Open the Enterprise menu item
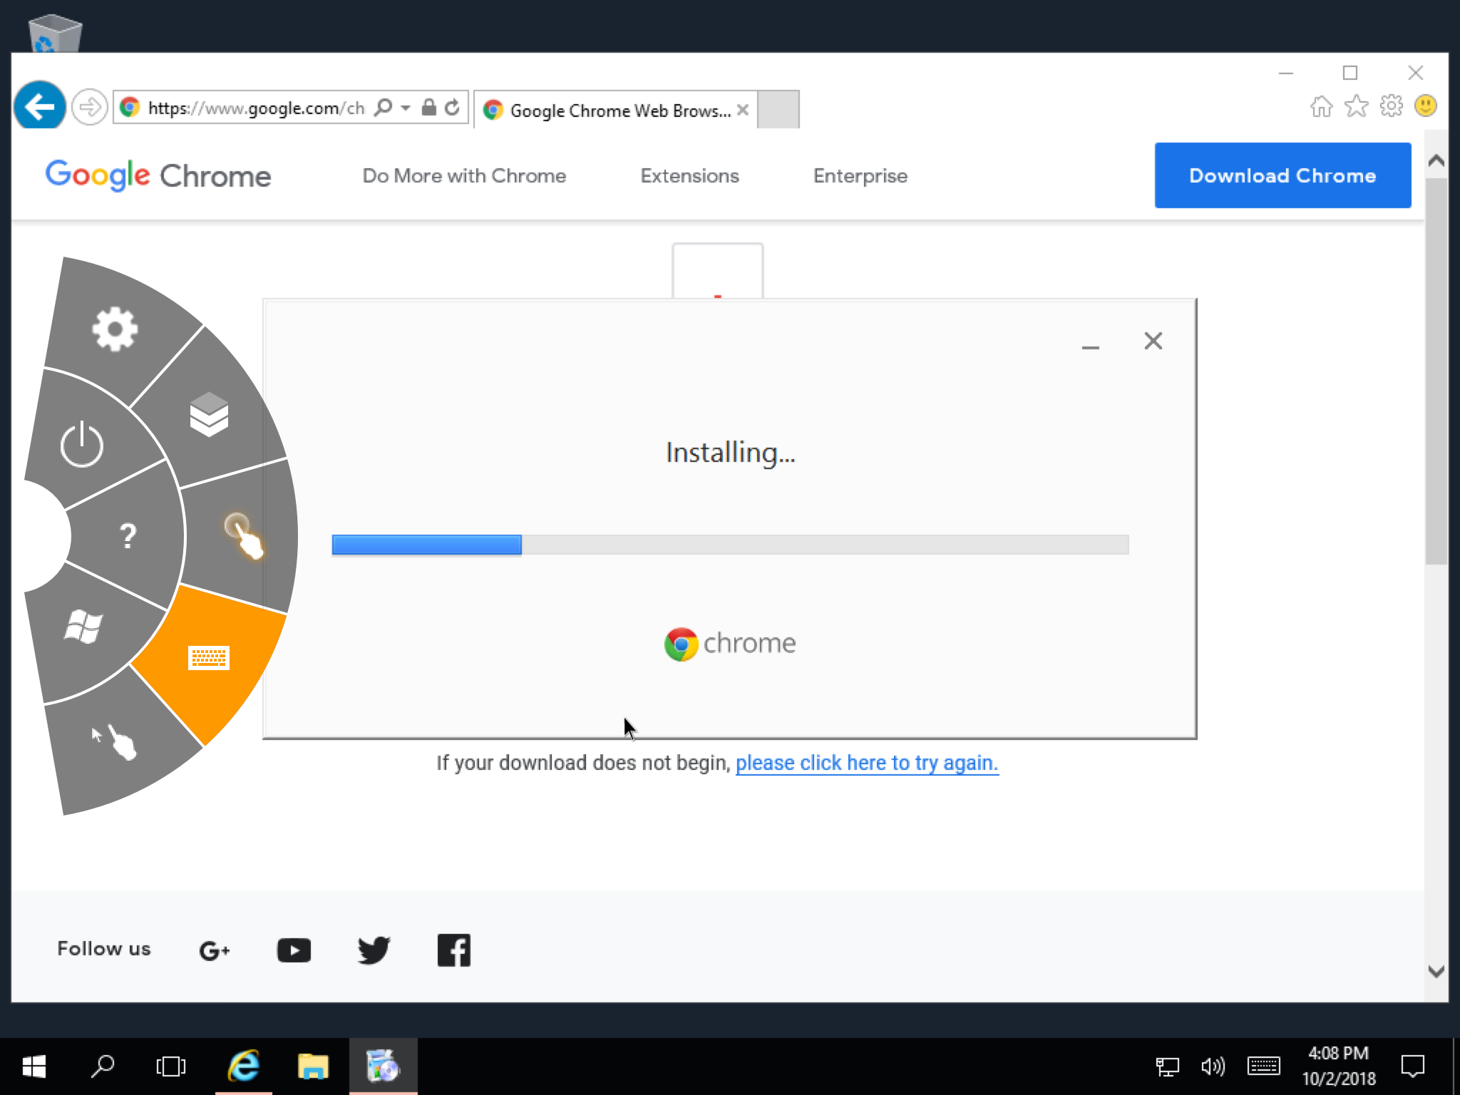Screen dimensions: 1460x1095 pyautogui.click(x=860, y=176)
